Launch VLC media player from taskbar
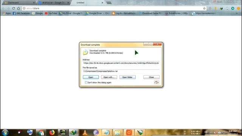The image size is (242, 136). click(85, 133)
